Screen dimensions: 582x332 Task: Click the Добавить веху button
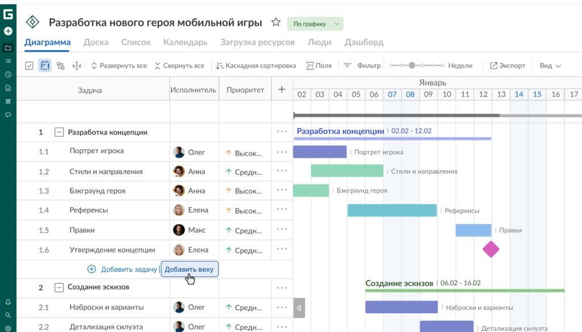pyautogui.click(x=189, y=270)
